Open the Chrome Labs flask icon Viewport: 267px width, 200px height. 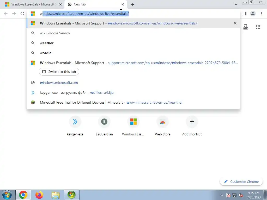pos(246,27)
